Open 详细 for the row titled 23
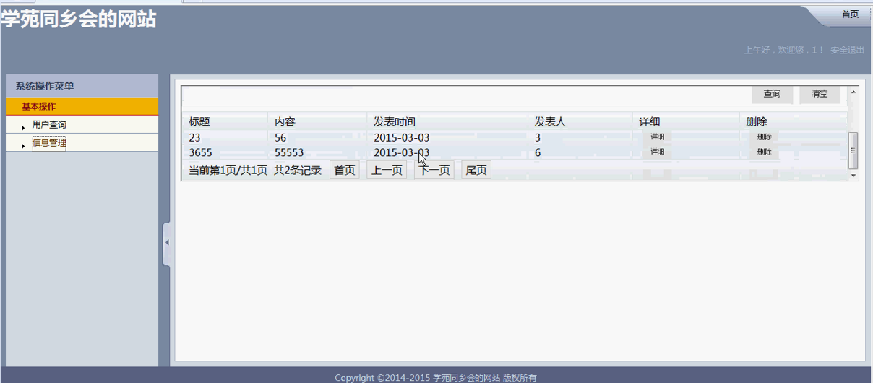The height and width of the screenshot is (383, 873). pyautogui.click(x=657, y=137)
